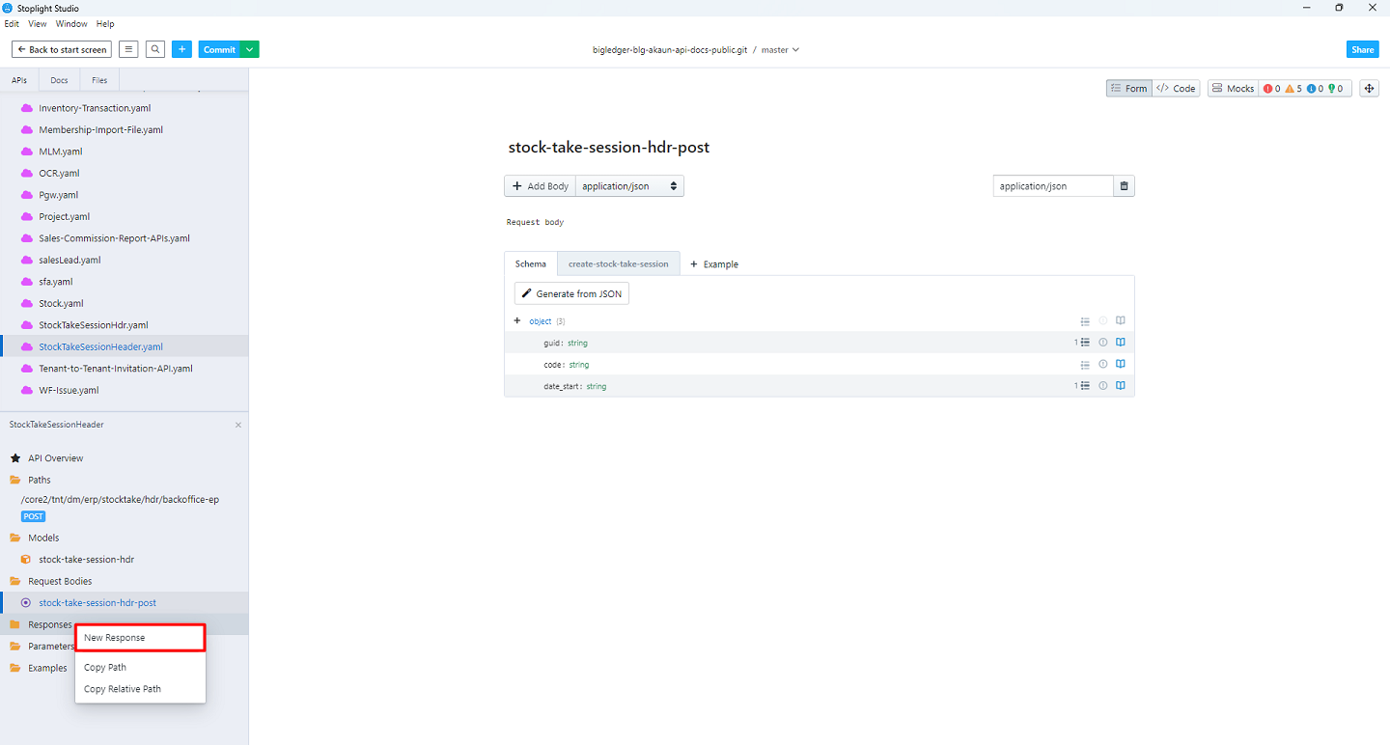Open the View menu

pyautogui.click(x=38, y=24)
